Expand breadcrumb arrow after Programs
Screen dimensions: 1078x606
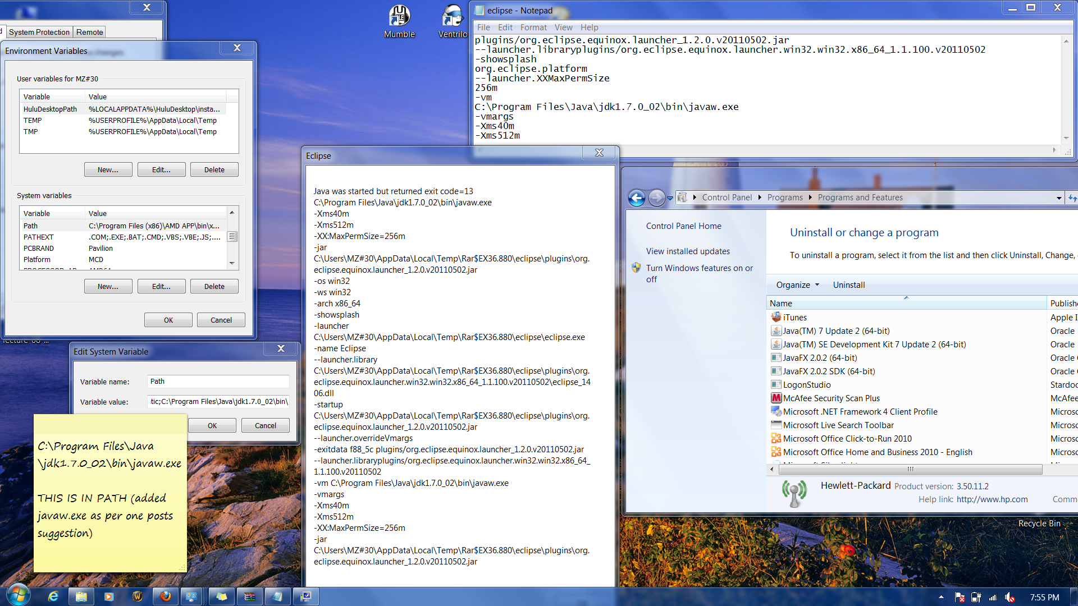[810, 198]
